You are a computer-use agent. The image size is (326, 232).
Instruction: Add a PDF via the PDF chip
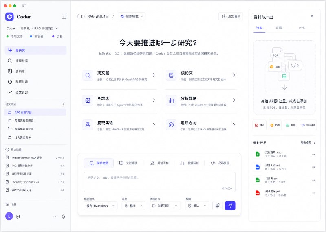(x=260, y=125)
